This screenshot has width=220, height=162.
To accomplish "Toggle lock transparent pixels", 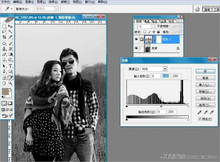I will tap(145, 32).
